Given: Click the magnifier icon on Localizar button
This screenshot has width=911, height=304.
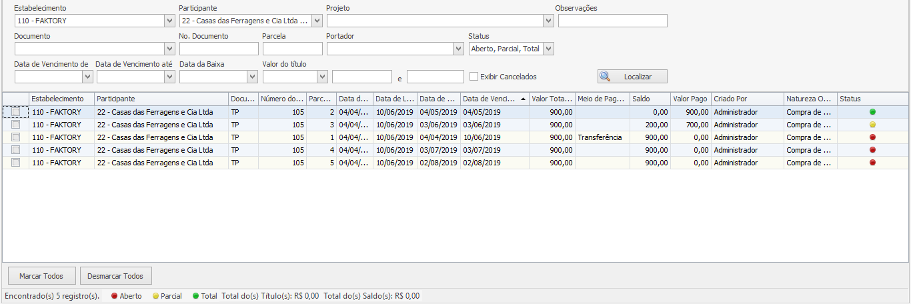Looking at the screenshot, I should 605,77.
